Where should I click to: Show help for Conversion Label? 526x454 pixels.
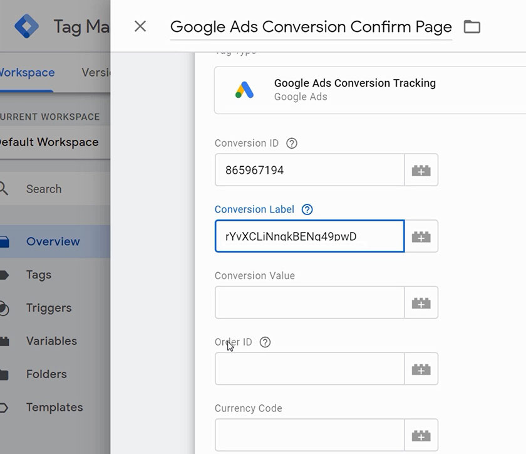[x=307, y=209]
